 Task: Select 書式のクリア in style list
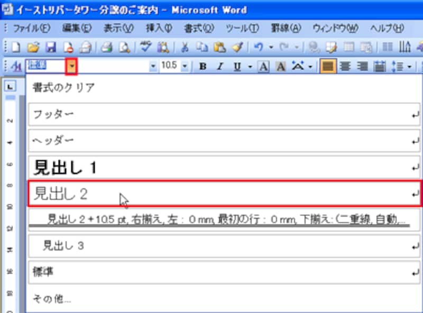click(63, 88)
